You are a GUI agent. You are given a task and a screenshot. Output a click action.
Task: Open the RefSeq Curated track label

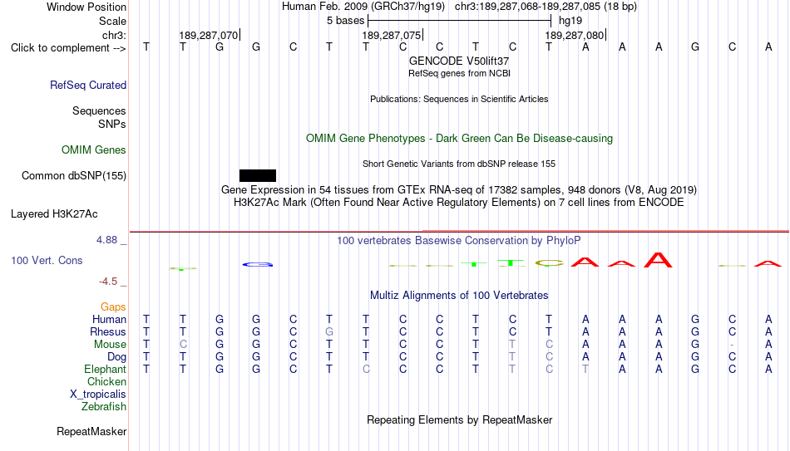88,85
